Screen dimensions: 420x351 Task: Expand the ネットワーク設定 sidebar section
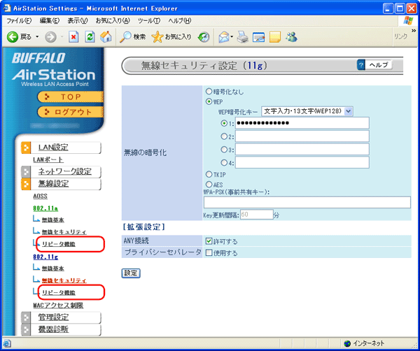[x=63, y=171]
